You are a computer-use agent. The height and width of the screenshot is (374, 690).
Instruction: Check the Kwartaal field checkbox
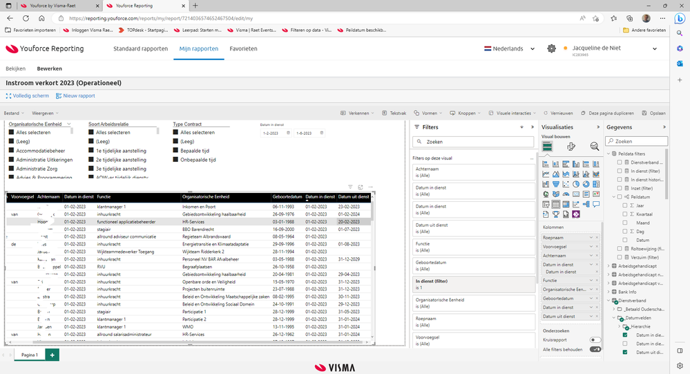625,214
